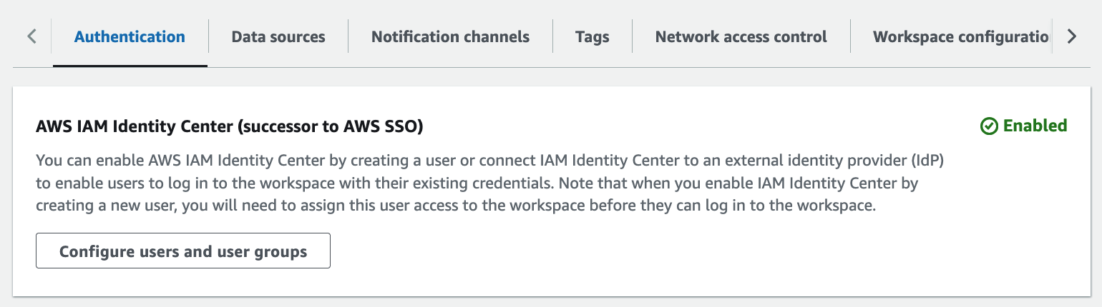This screenshot has height=307, width=1102.
Task: Click the description line starting "creating a new user"
Action: click(286, 206)
